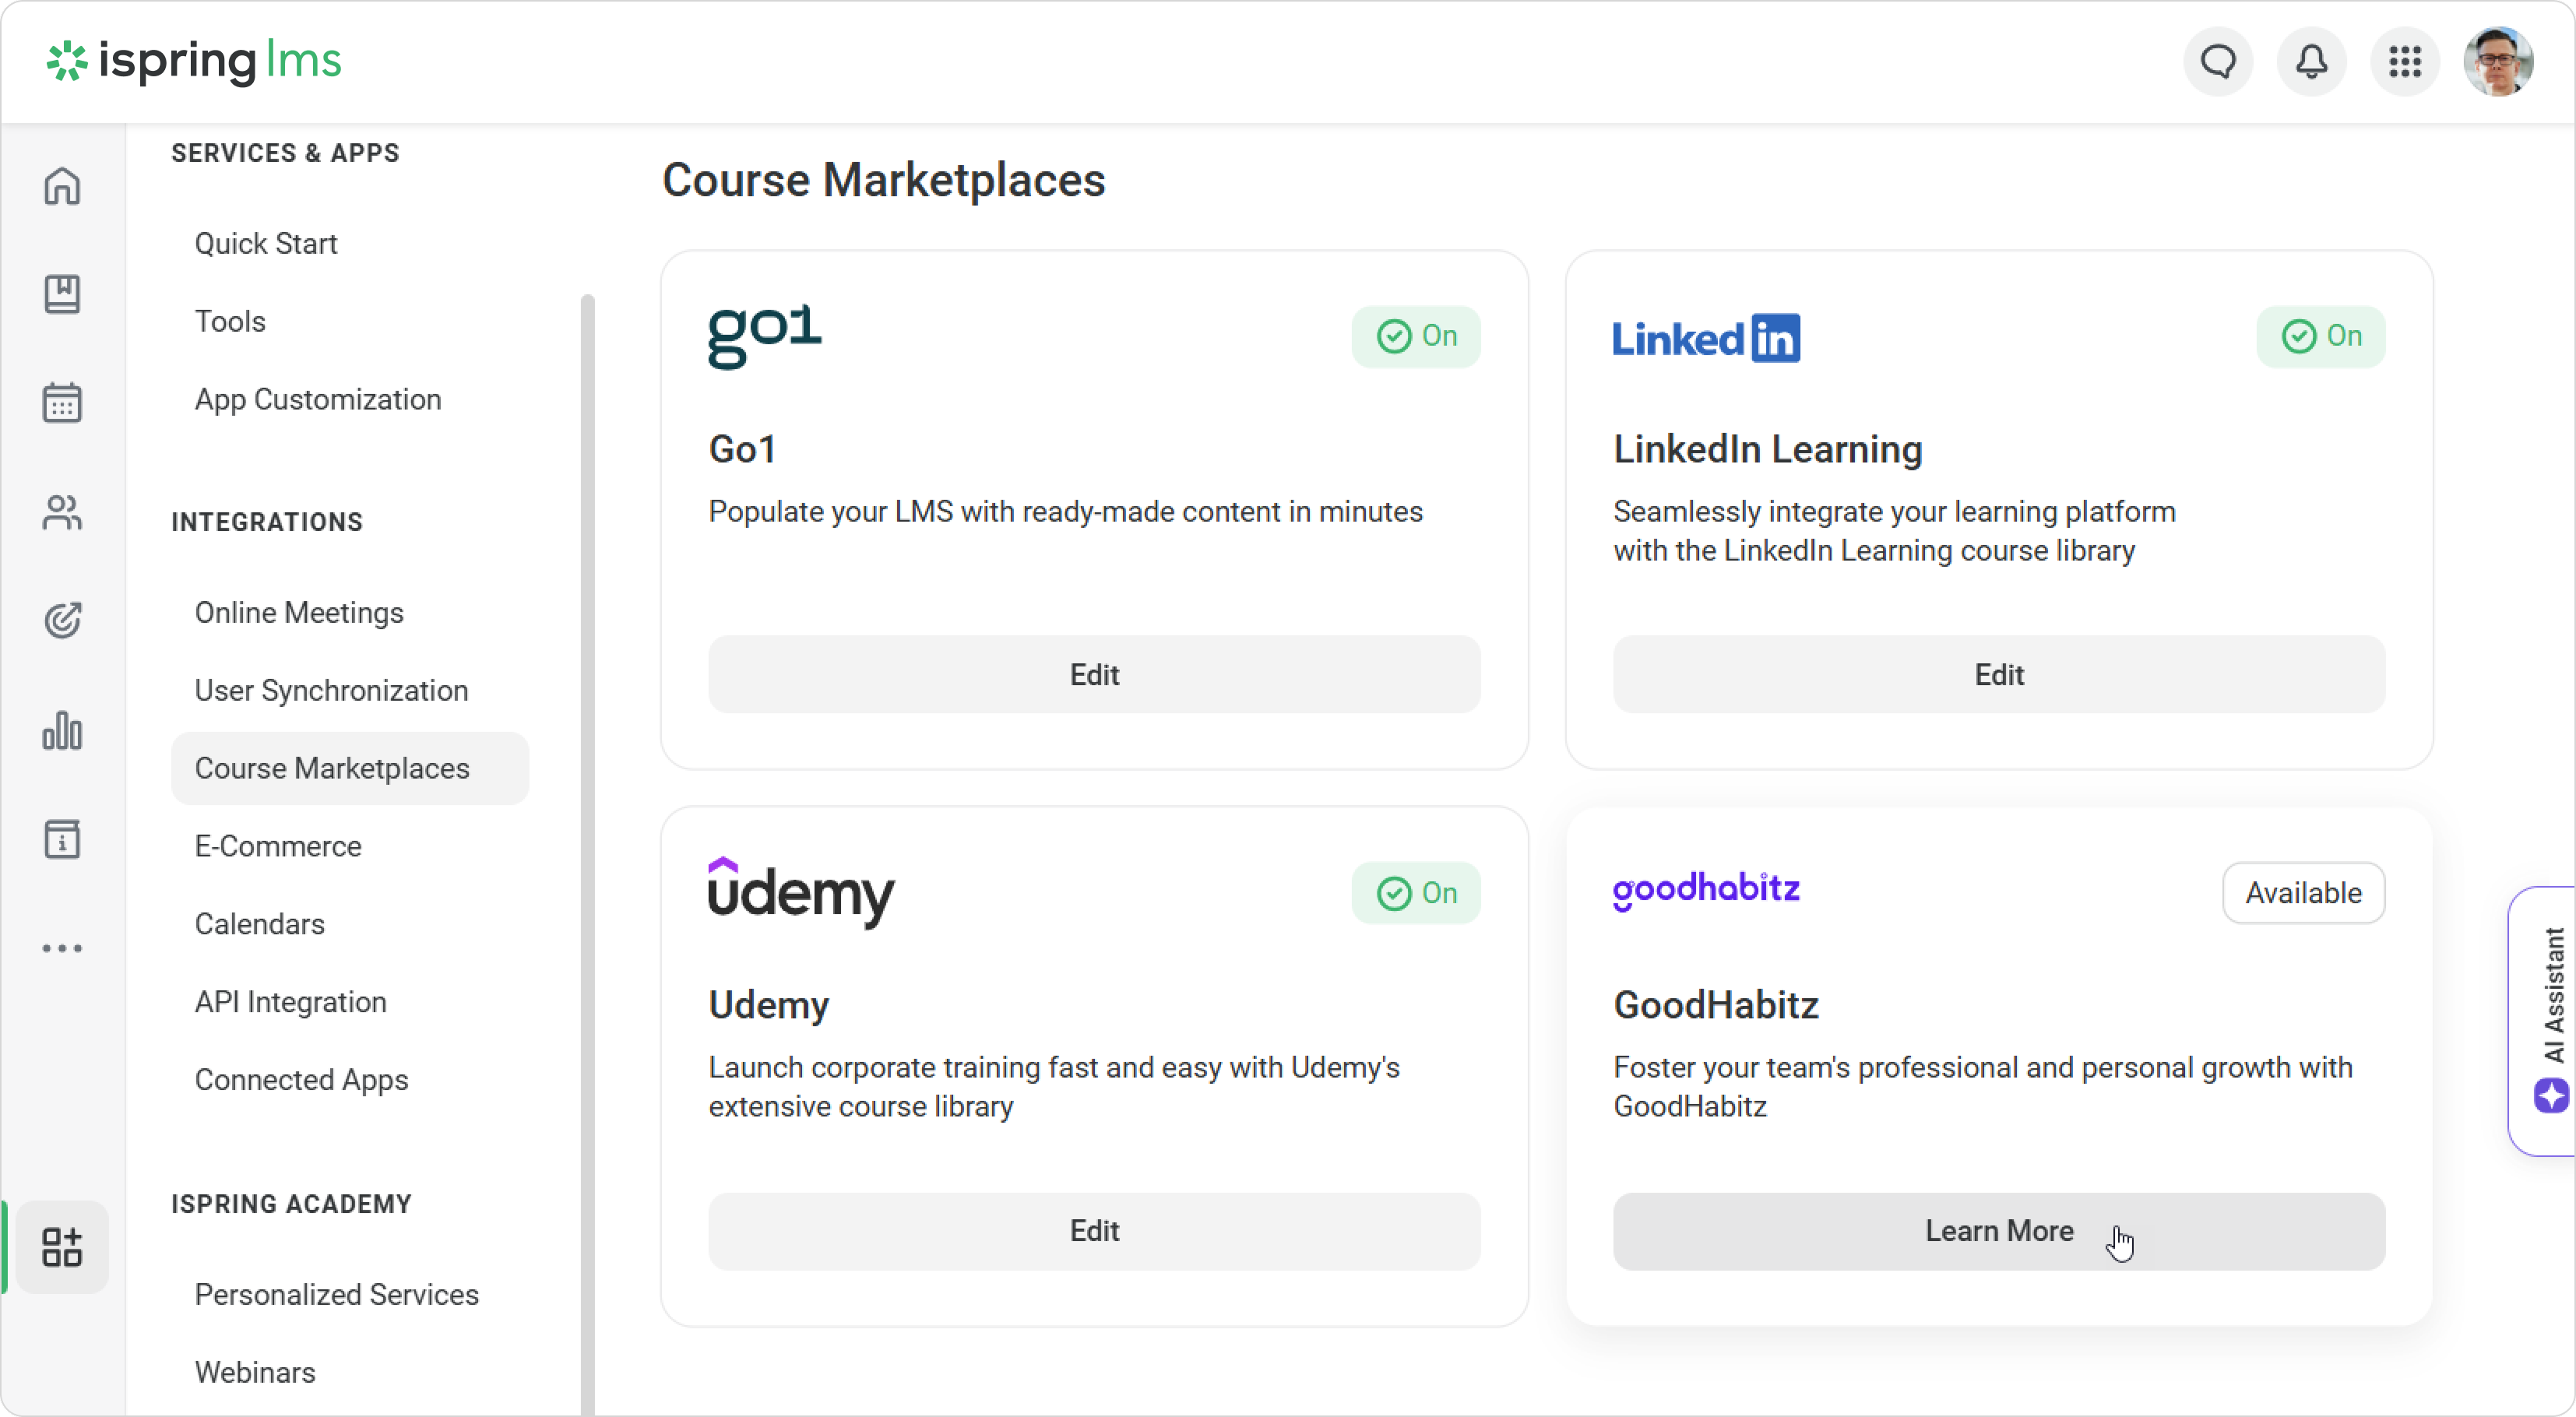Screen dimensions: 2576x1417
Task: Expand the three-dots more menu in rail
Action: pos(62,948)
